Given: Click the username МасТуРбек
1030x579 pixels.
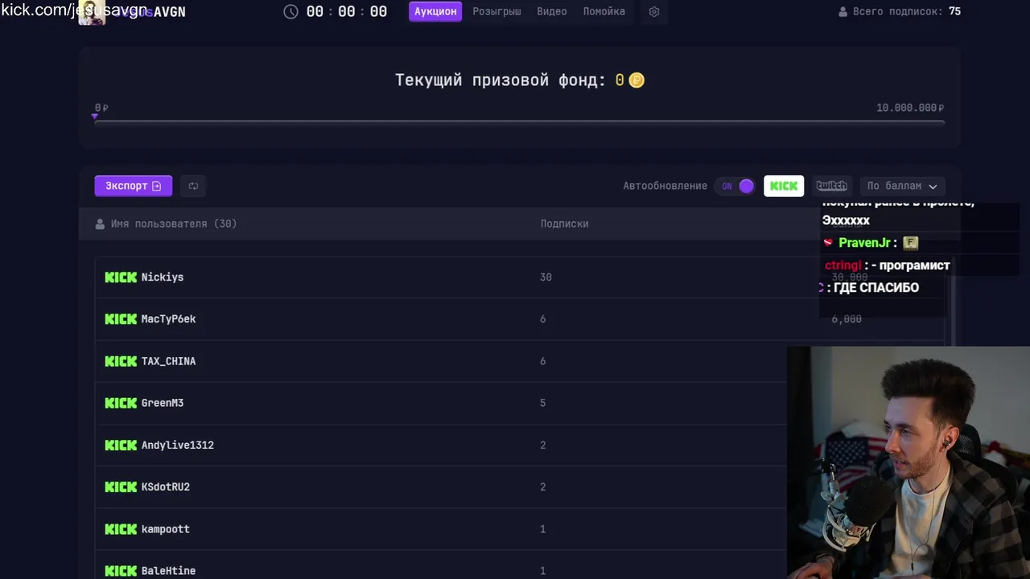Looking at the screenshot, I should tap(169, 319).
